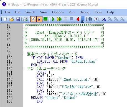This screenshot has height=107, width=127.
Task: Click line number 100 in the gutter
Action: pyautogui.click(x=10, y=58)
